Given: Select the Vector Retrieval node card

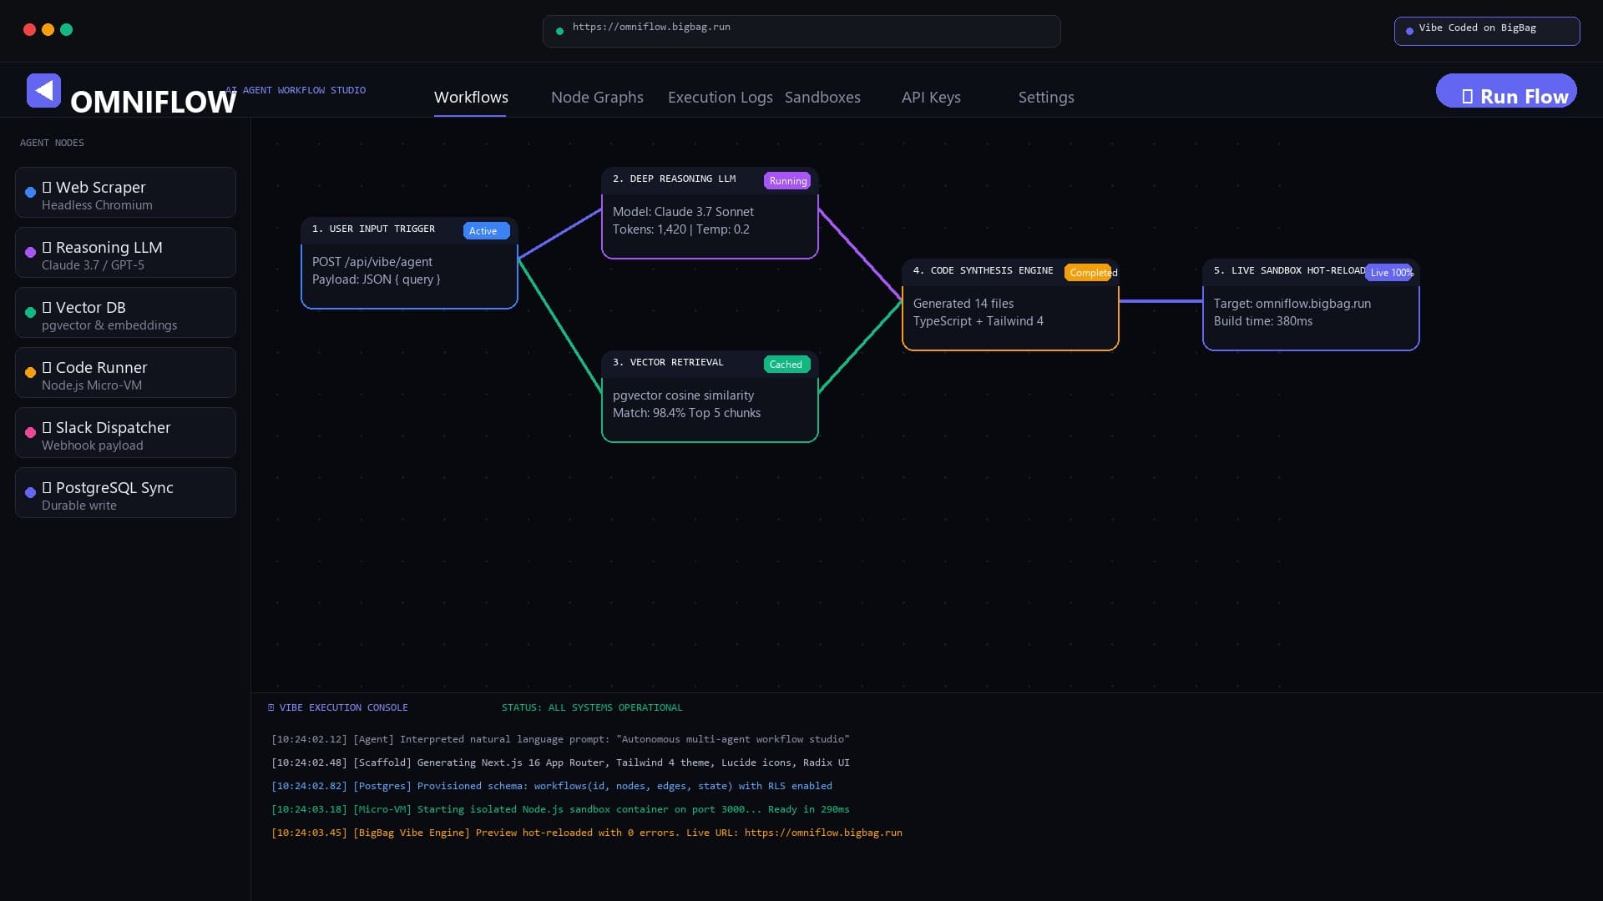Looking at the screenshot, I should pyautogui.click(x=710, y=396).
